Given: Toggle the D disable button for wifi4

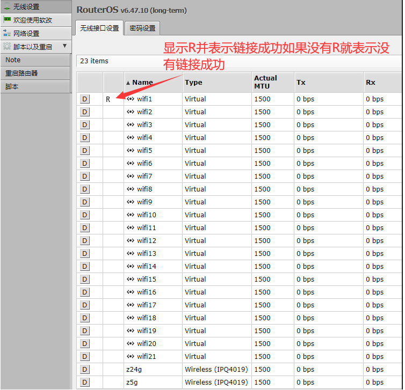Looking at the screenshot, I should coord(85,138).
